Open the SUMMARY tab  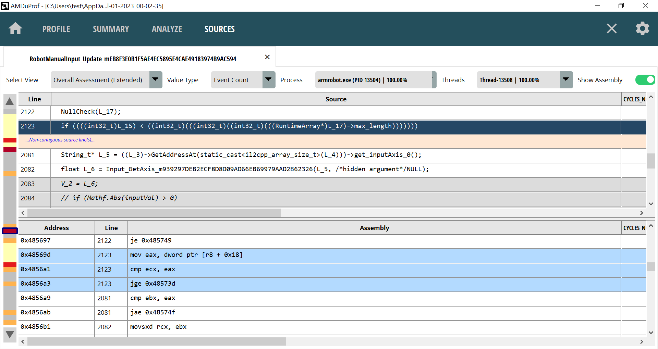pyautogui.click(x=111, y=29)
